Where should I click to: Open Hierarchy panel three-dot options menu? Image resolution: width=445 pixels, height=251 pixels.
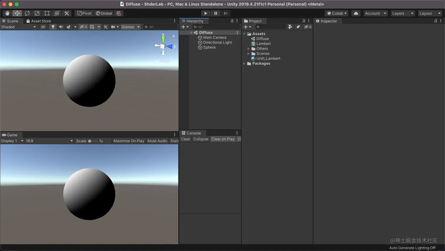point(237,21)
